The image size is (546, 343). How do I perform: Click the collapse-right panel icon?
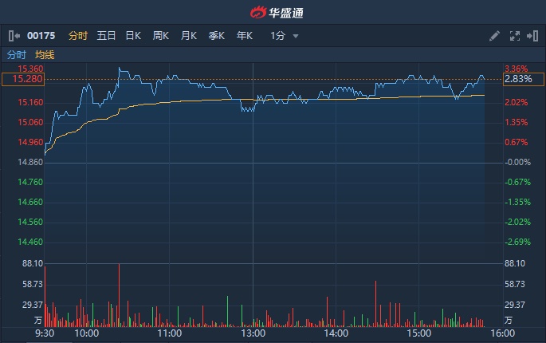point(532,36)
